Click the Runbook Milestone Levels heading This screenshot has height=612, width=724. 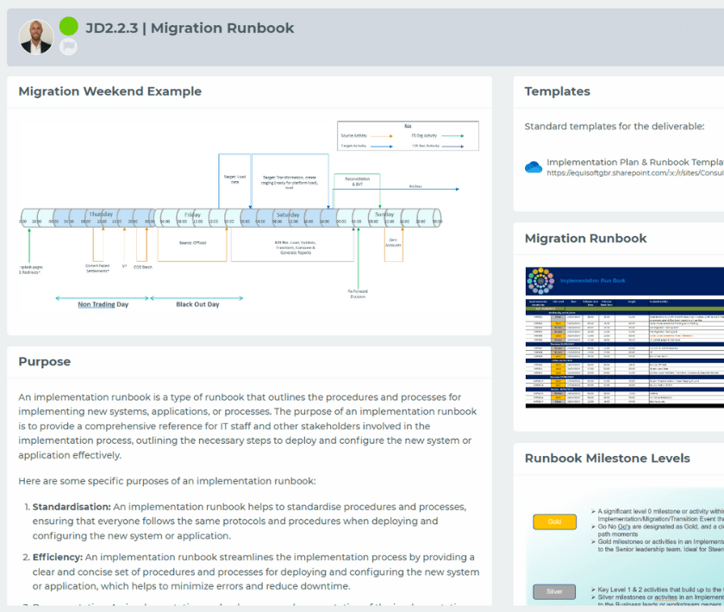[607, 459]
